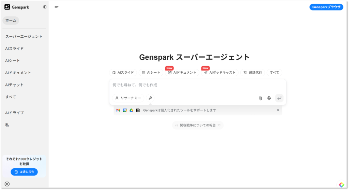Viewport: 349px width, 190px height.
Task: Click the 関税戦争についての報告 suggestion
Action: (x=198, y=125)
